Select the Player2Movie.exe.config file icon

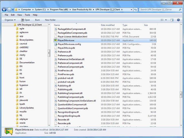click(x=55, y=44)
